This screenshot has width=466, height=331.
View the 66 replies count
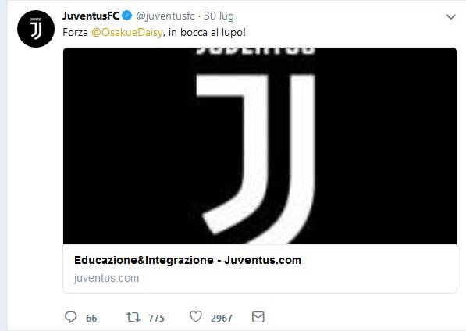(x=91, y=319)
